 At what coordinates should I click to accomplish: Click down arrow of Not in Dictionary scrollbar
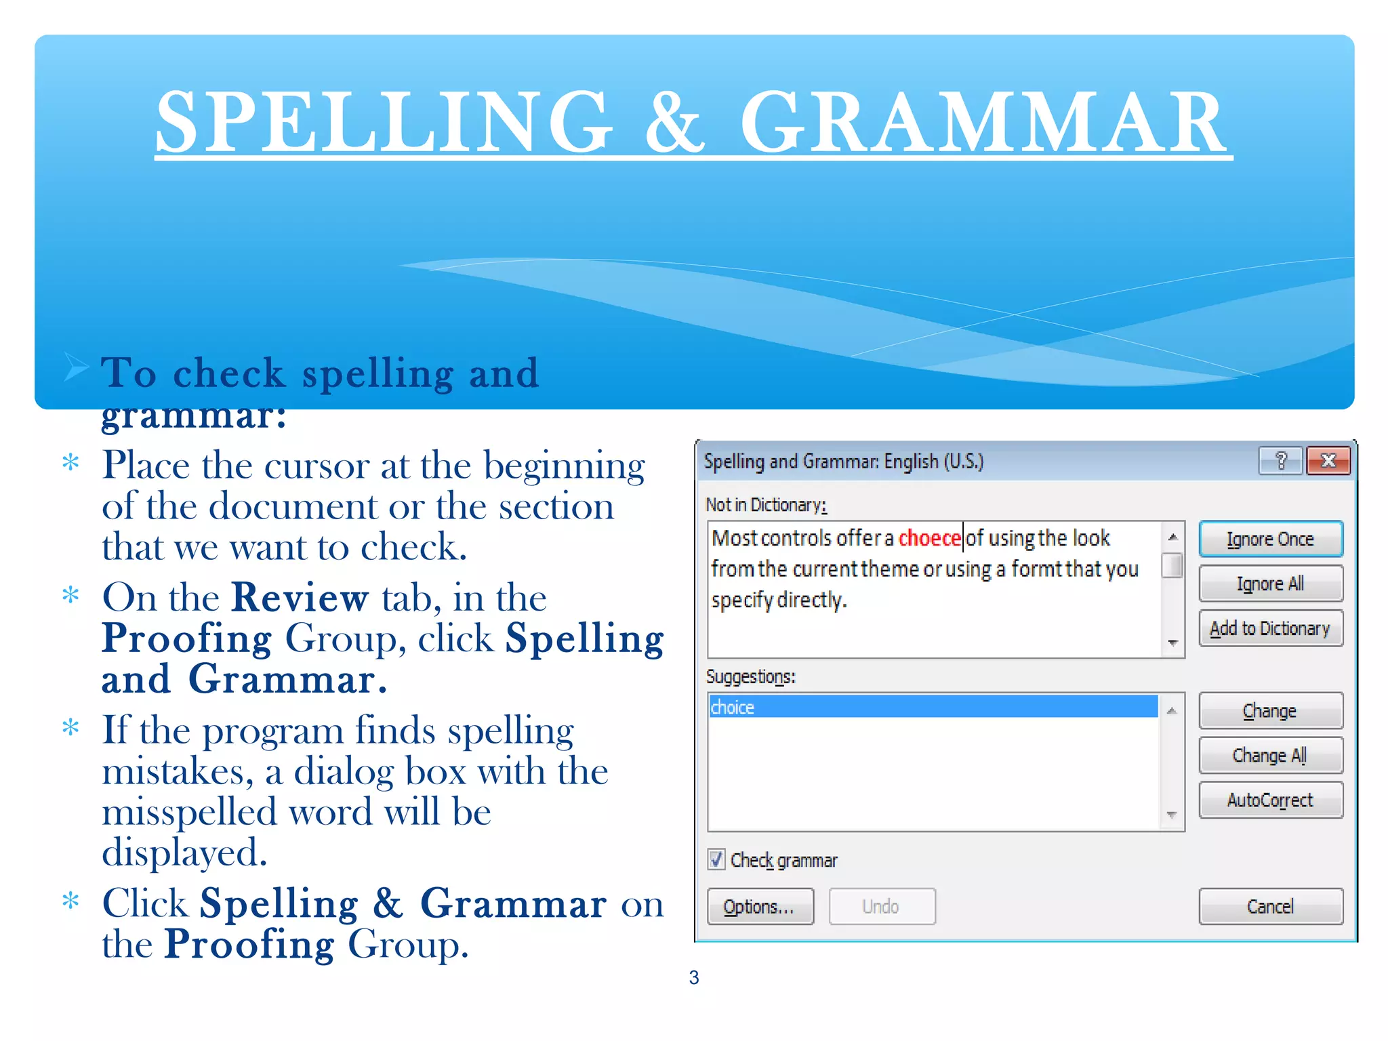1172,642
